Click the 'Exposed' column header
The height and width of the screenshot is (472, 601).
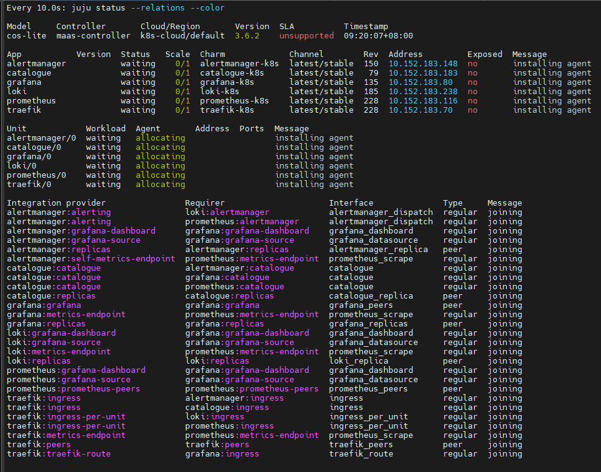click(x=485, y=55)
